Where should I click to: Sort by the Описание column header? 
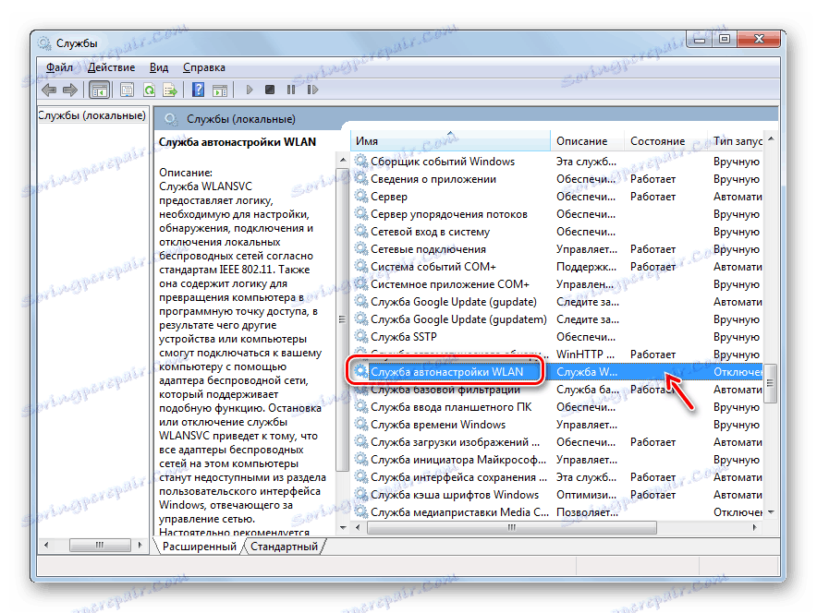(587, 141)
